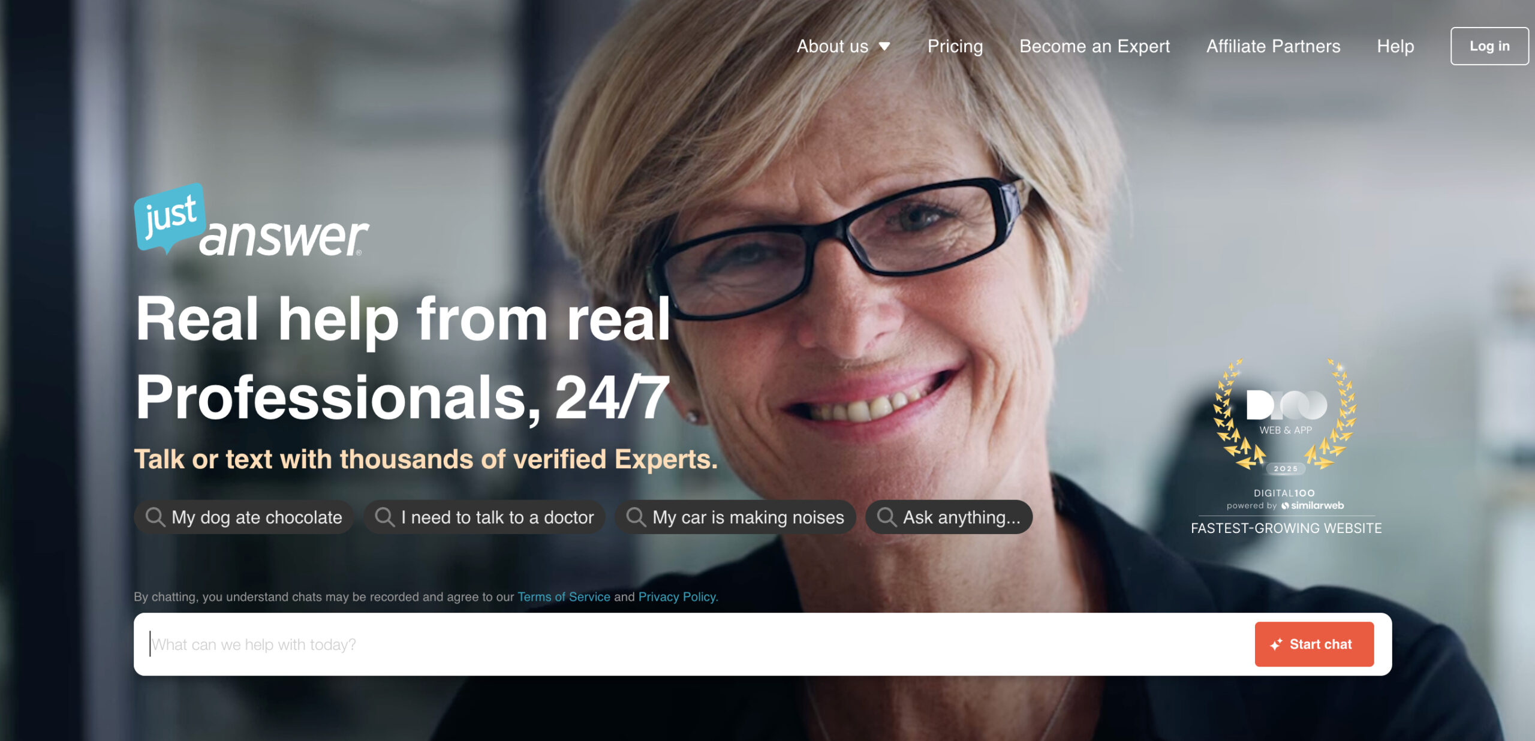Viewport: 1535px width, 741px height.
Task: Click the magnifier icon beside dog chocolate
Action: pos(155,517)
